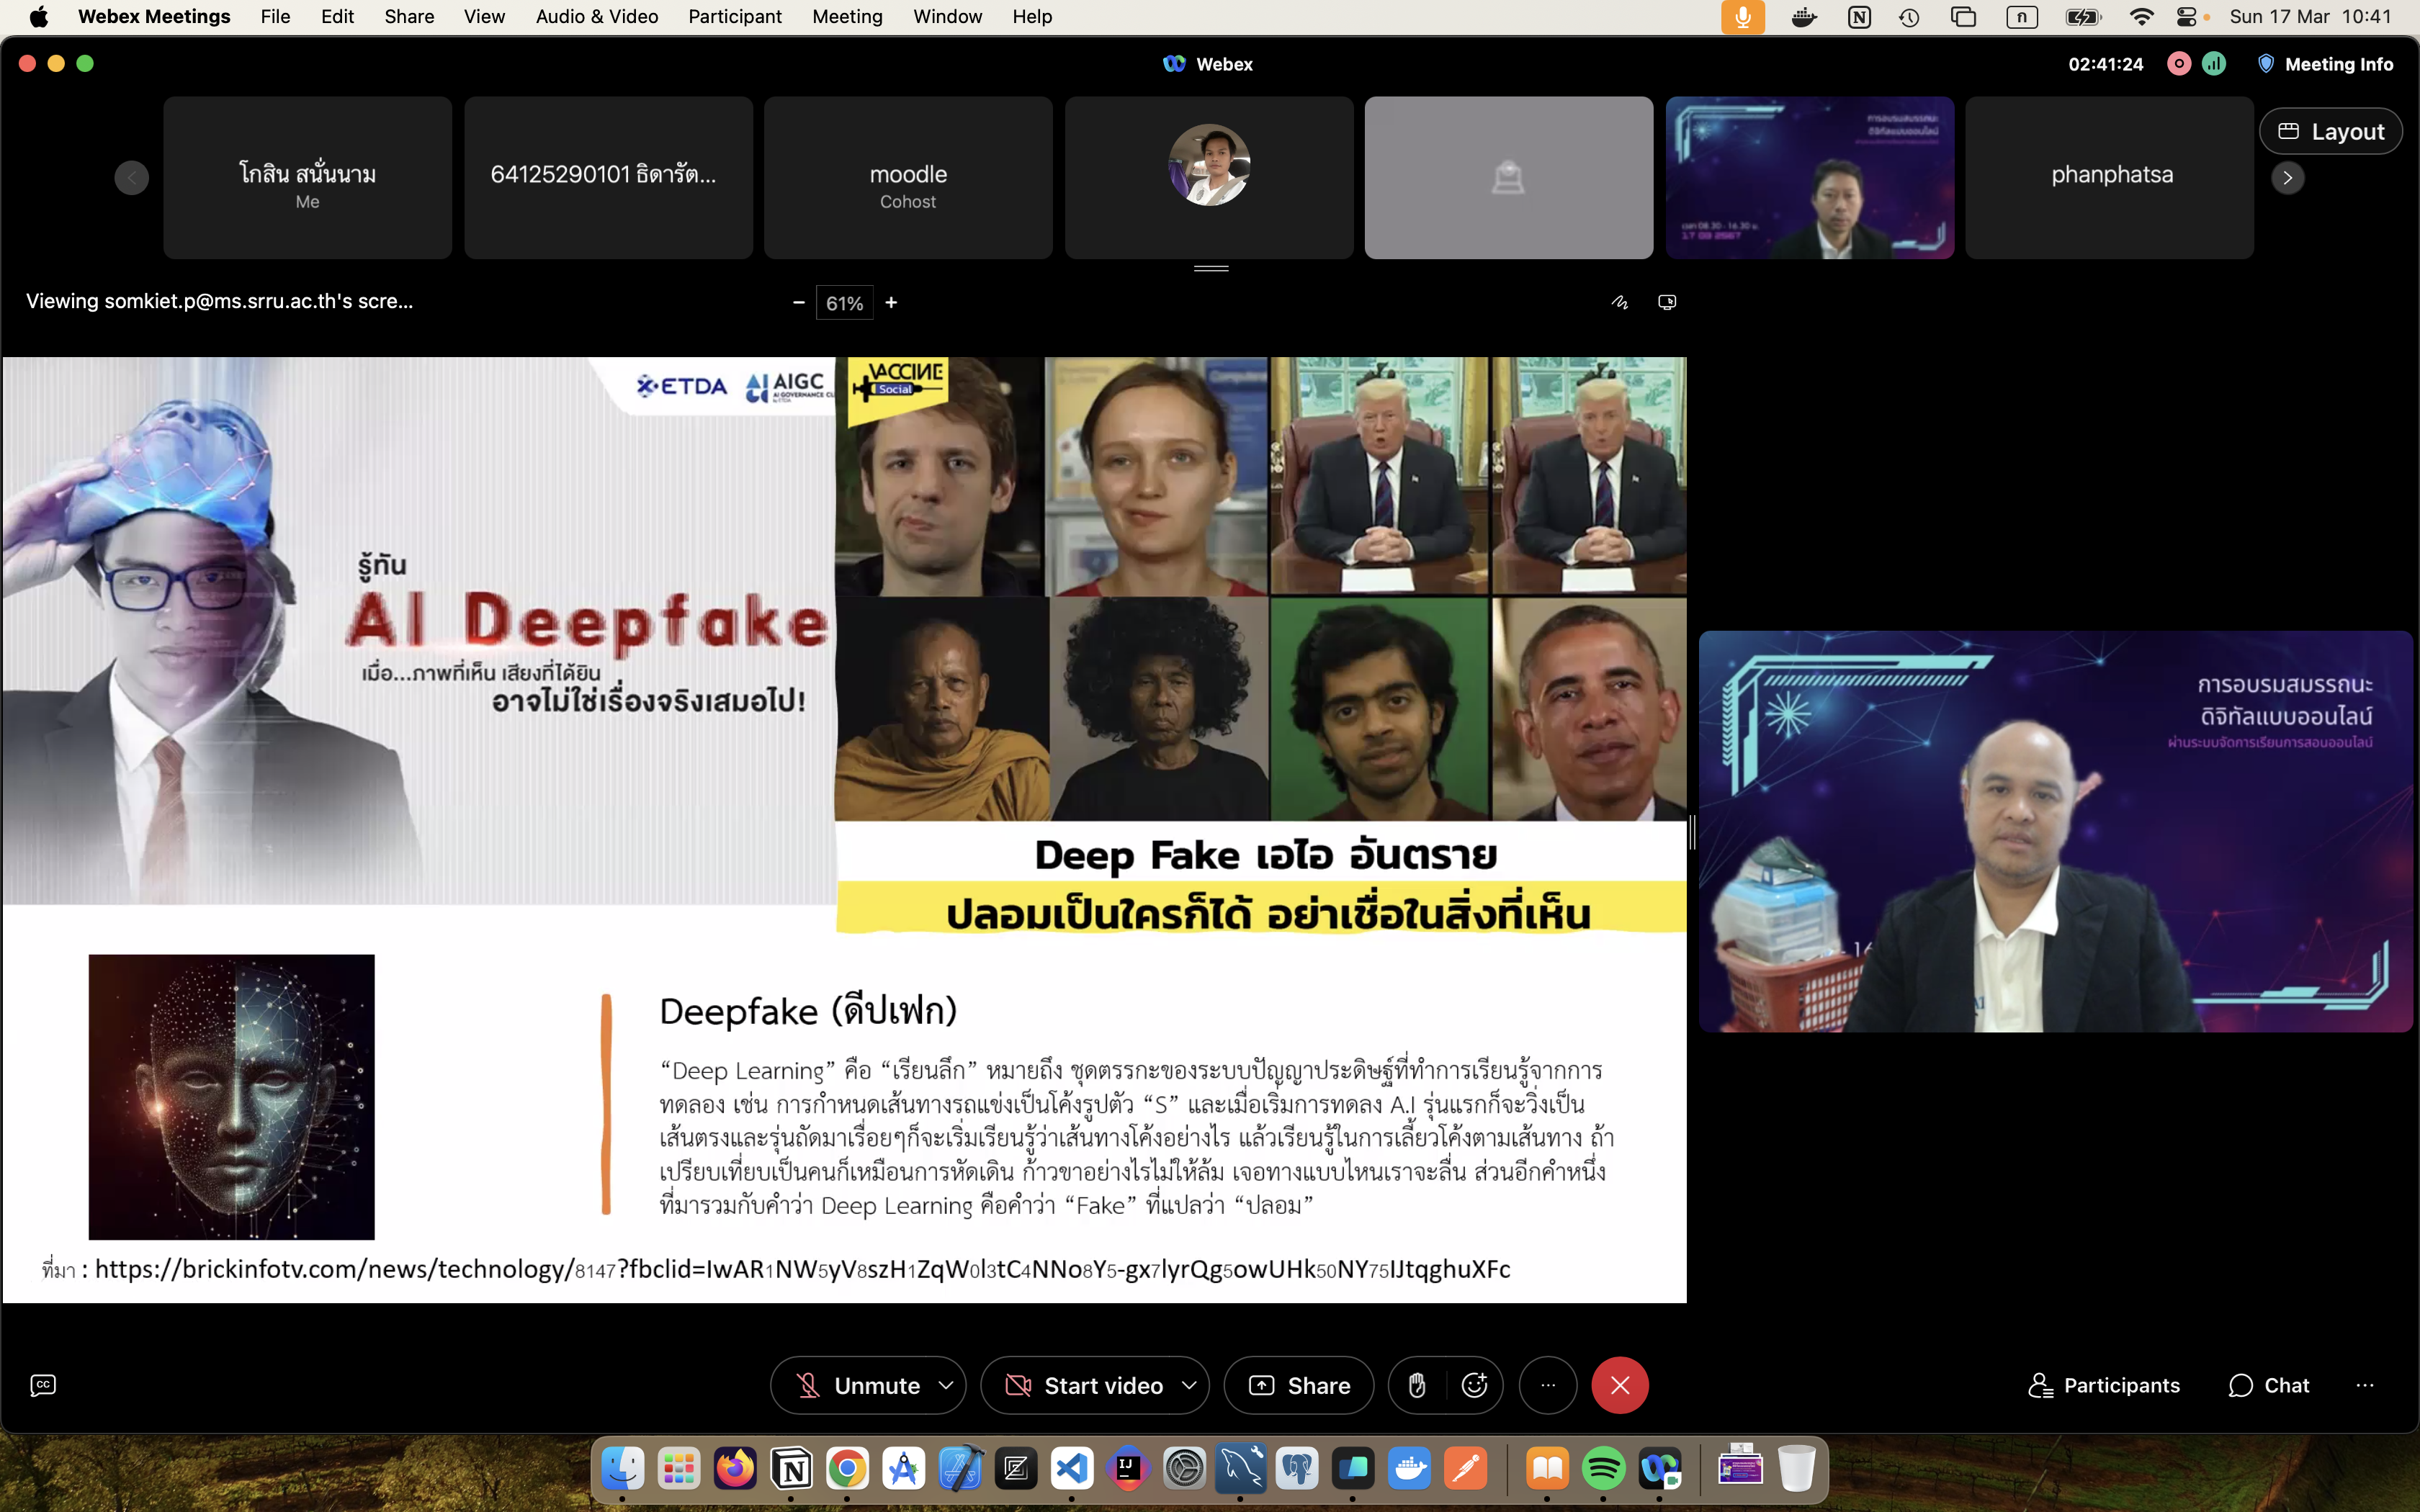Viewport: 2420px width, 1512px height.
Task: Open closed captions button
Action: tap(43, 1385)
